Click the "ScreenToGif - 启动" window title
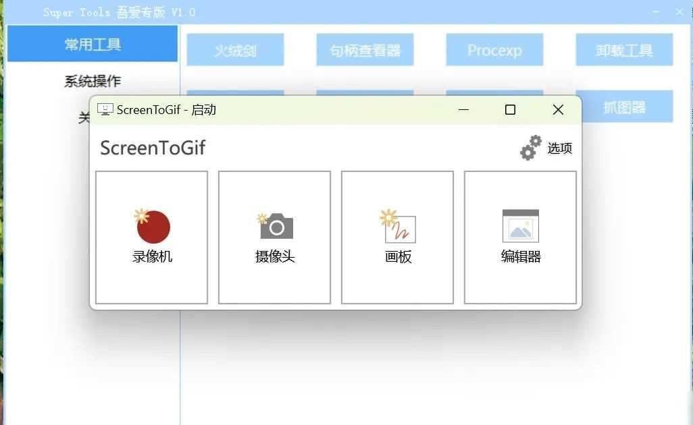 [x=166, y=109]
